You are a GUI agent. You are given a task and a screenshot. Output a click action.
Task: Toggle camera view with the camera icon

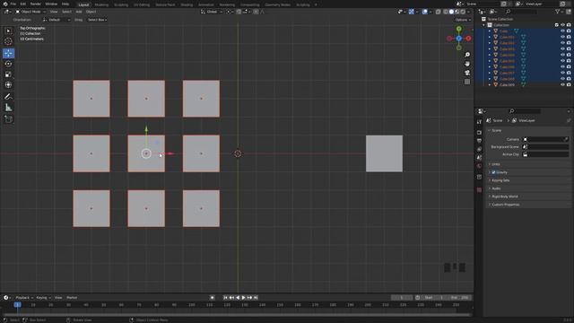point(467,73)
